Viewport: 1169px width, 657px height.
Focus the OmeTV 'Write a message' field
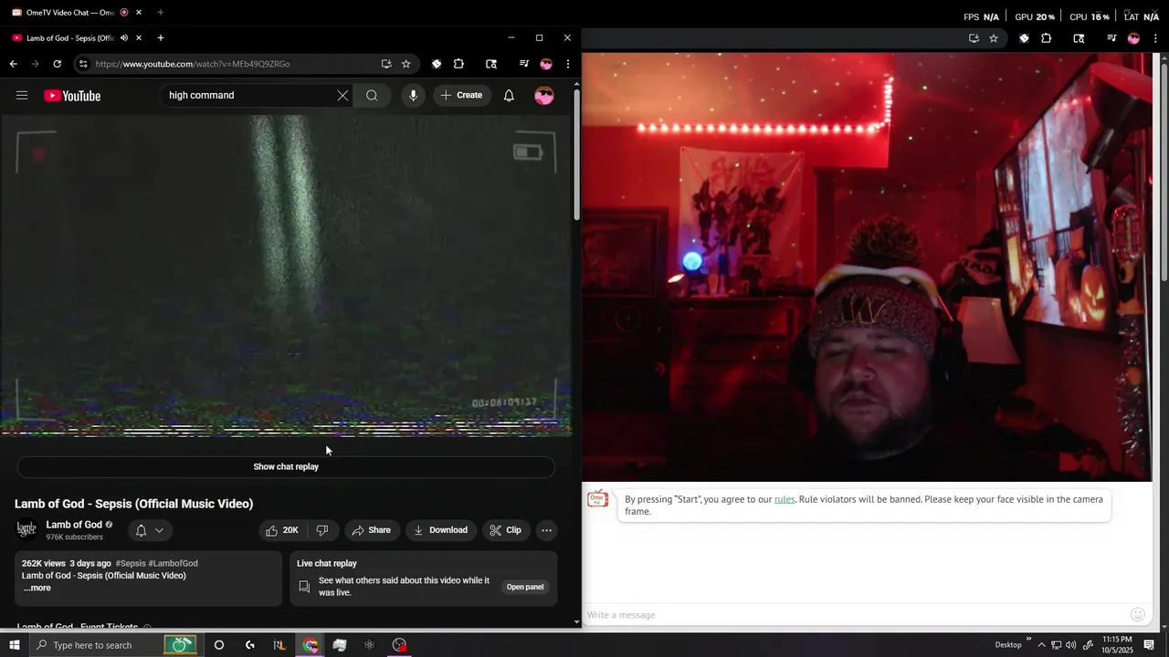pyautogui.click(x=854, y=615)
